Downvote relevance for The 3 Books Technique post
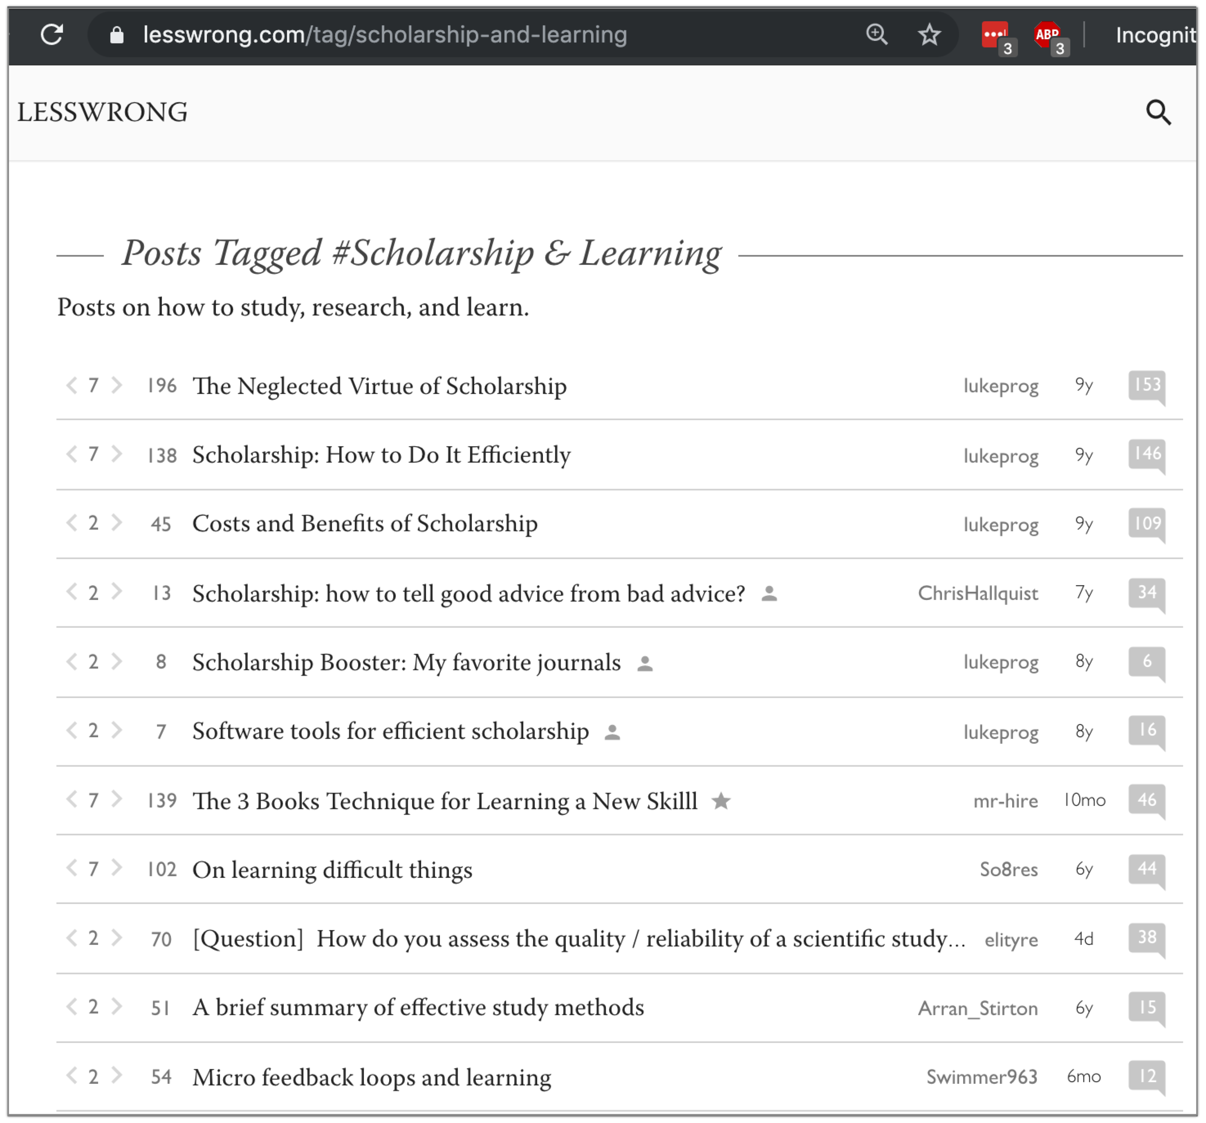Viewport: 1206px width, 1123px height. [72, 800]
